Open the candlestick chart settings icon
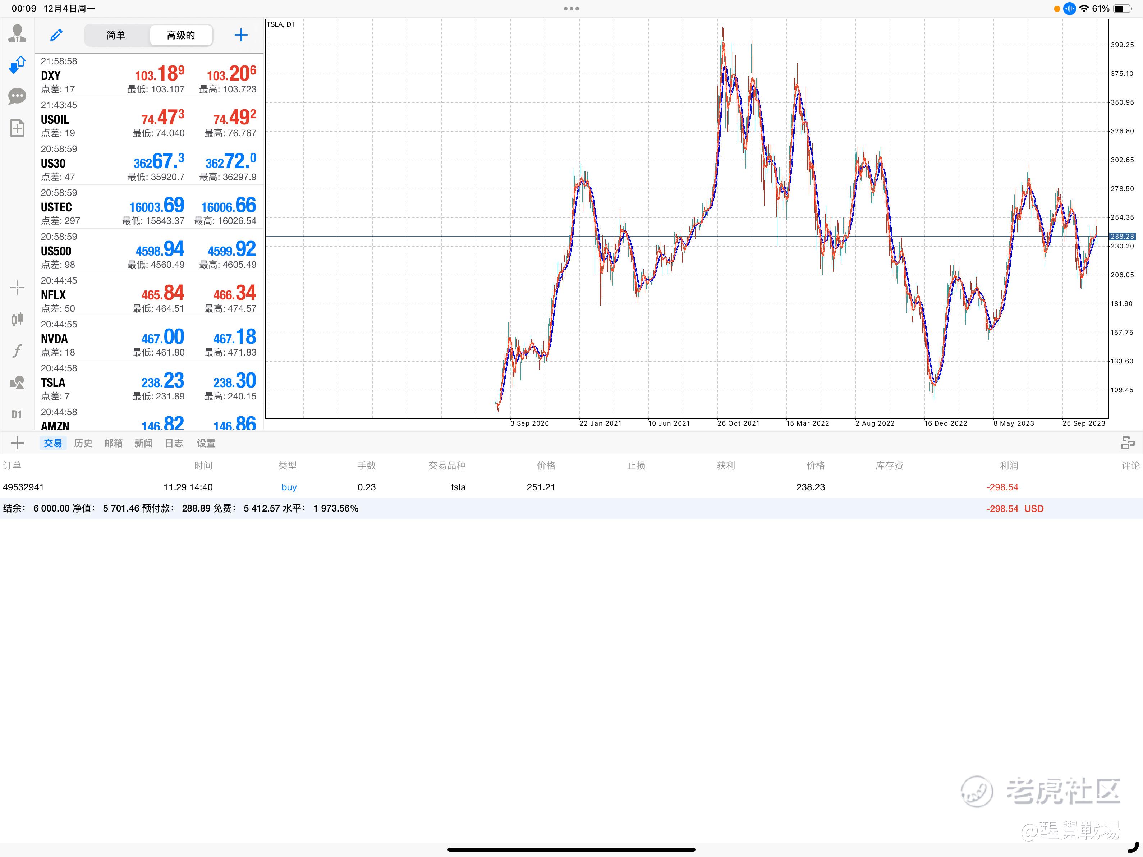The image size is (1143, 857). click(17, 319)
